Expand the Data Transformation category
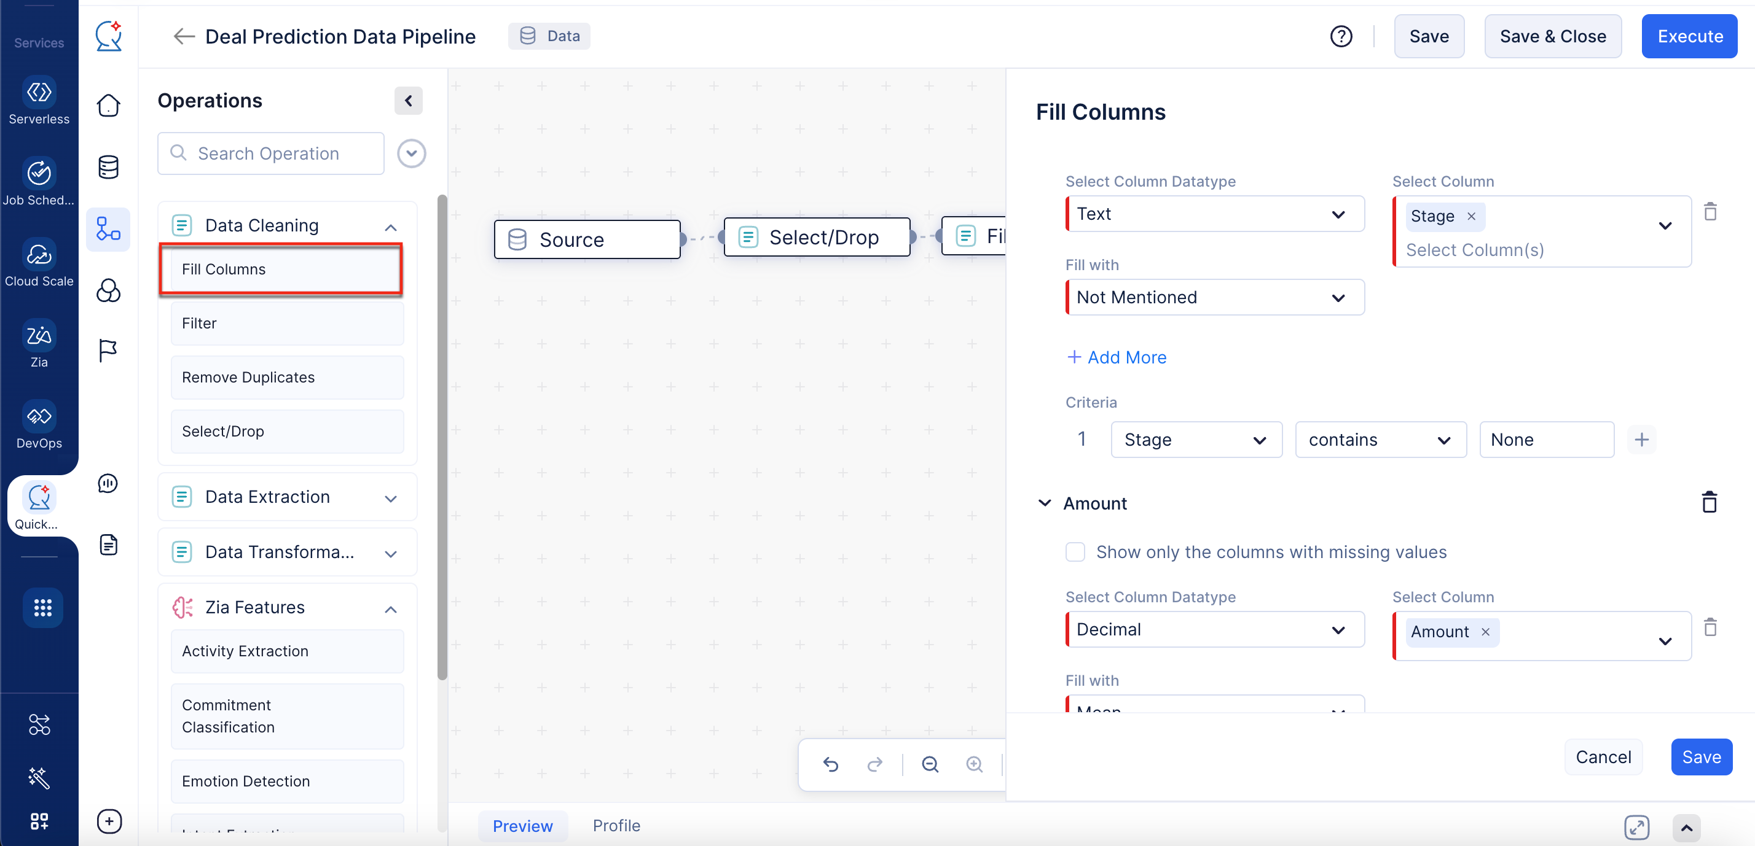The height and width of the screenshot is (846, 1755). (287, 553)
